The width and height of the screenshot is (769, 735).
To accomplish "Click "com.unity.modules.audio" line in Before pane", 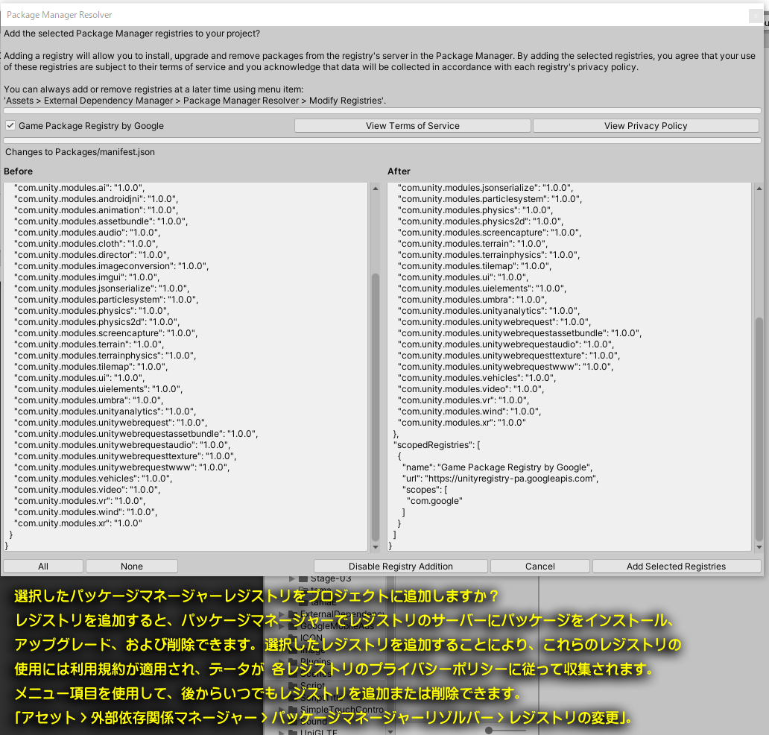I will 87,233.
